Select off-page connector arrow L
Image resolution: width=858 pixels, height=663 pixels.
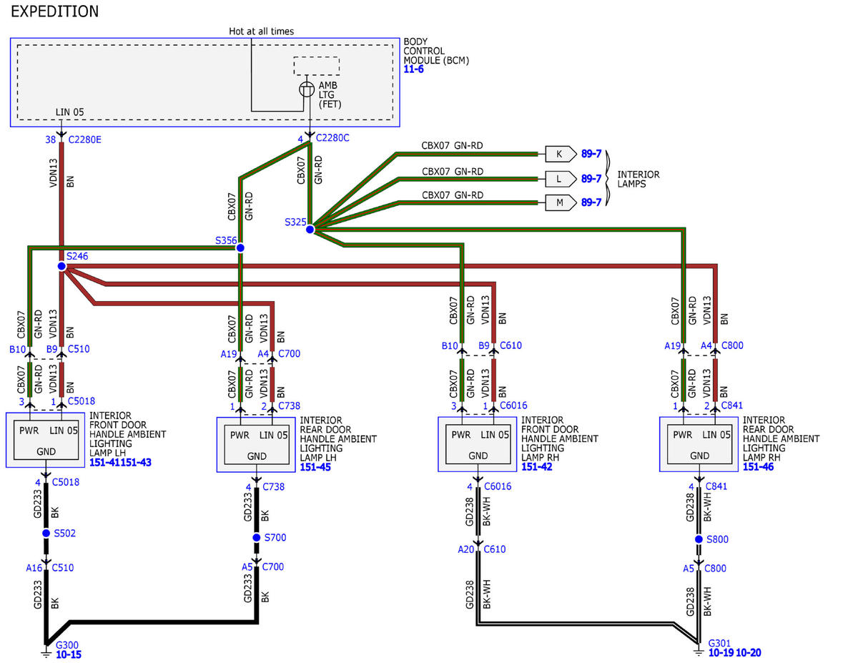point(561,178)
